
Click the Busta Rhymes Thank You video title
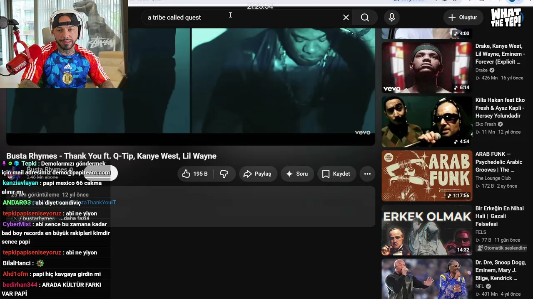coord(111,156)
